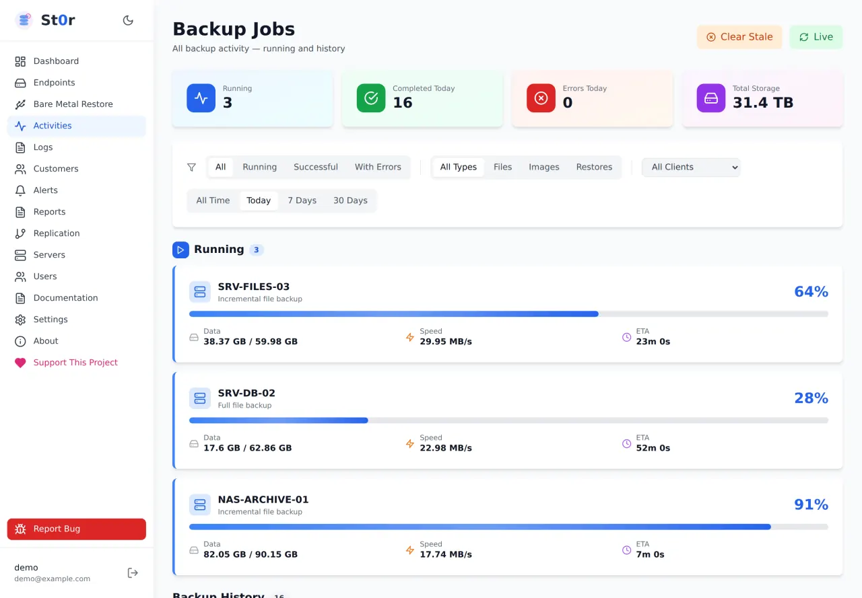862x598 pixels.
Task: Open the Customers sidebar link
Action: [77, 169]
